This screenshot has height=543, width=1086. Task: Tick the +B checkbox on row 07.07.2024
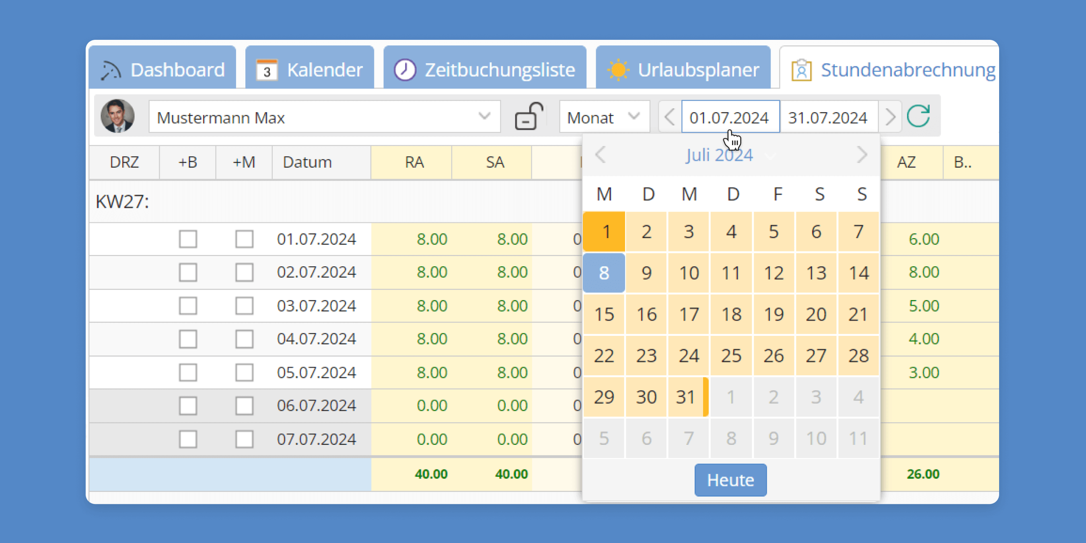coord(188,439)
